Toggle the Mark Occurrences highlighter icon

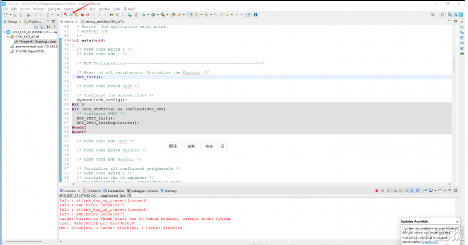[x=190, y=15]
